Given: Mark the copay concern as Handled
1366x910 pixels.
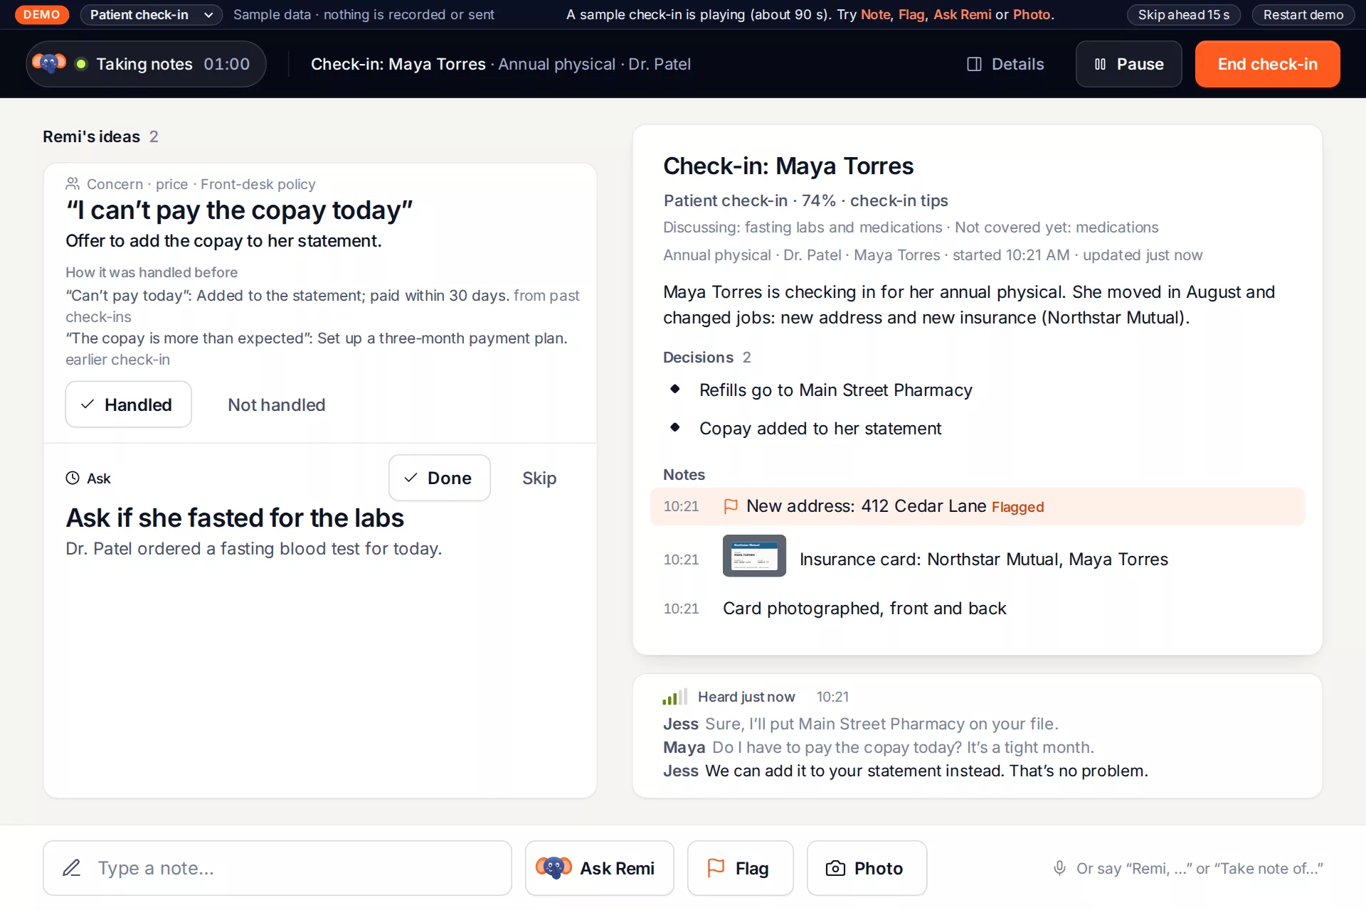Looking at the screenshot, I should pos(128,405).
